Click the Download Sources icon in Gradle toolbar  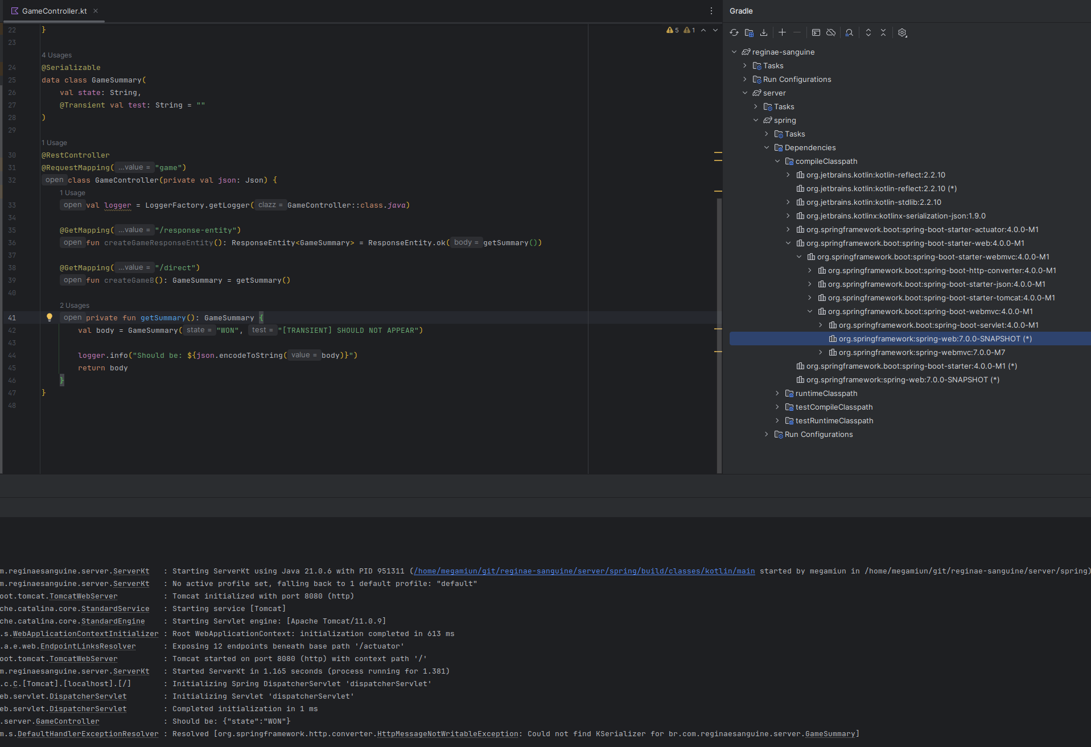pyautogui.click(x=764, y=33)
